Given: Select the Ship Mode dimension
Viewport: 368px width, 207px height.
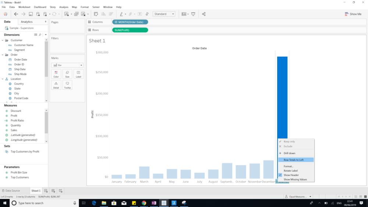Looking at the screenshot, I should tap(20, 74).
